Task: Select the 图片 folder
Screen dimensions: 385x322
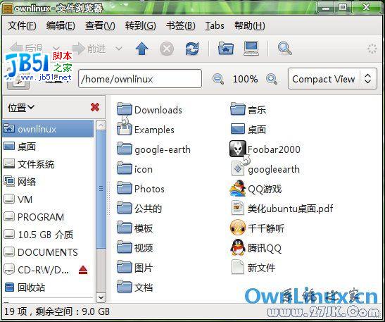Action: click(x=135, y=268)
